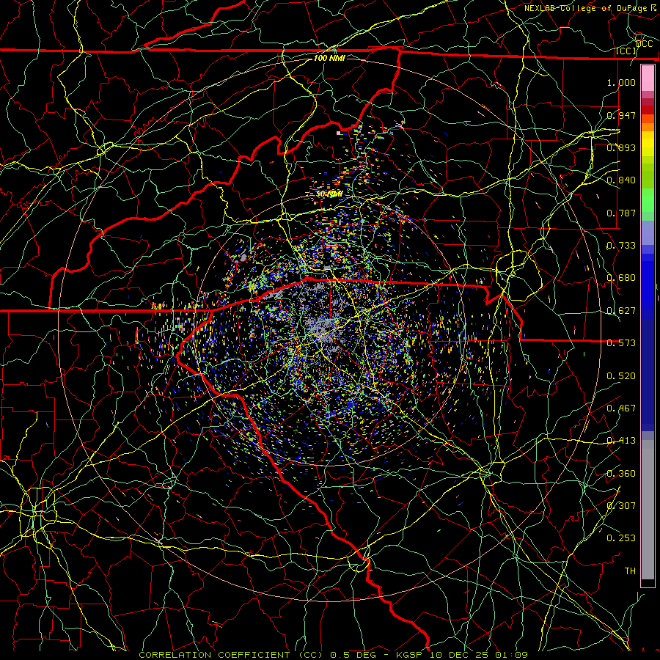This screenshot has width=660, height=660.
Task: Click the CORRELATION COEFFICIENT (CC) caption text
Action: pyautogui.click(x=231, y=655)
